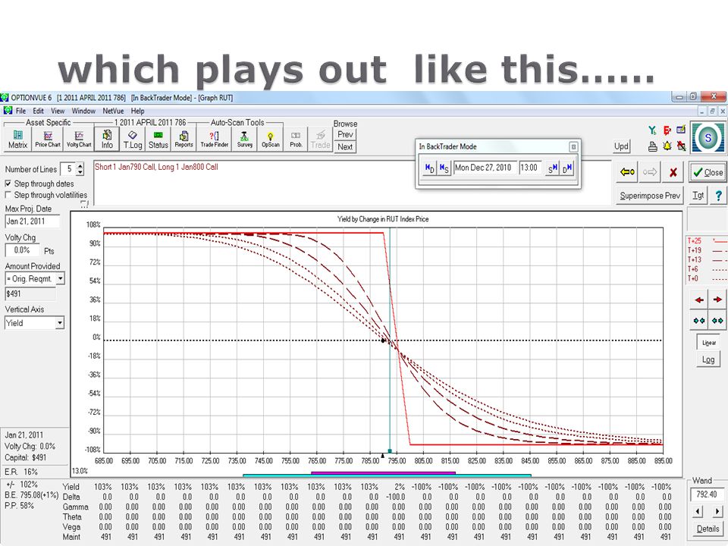Viewport: 728px width, 546px height.
Task: Select the T+0 legend line
Action: (707, 278)
